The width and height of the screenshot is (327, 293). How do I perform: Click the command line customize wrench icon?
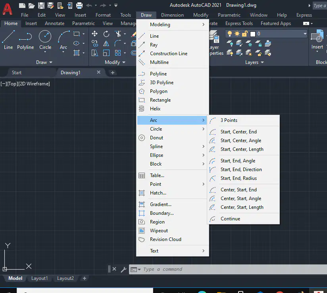click(x=123, y=270)
